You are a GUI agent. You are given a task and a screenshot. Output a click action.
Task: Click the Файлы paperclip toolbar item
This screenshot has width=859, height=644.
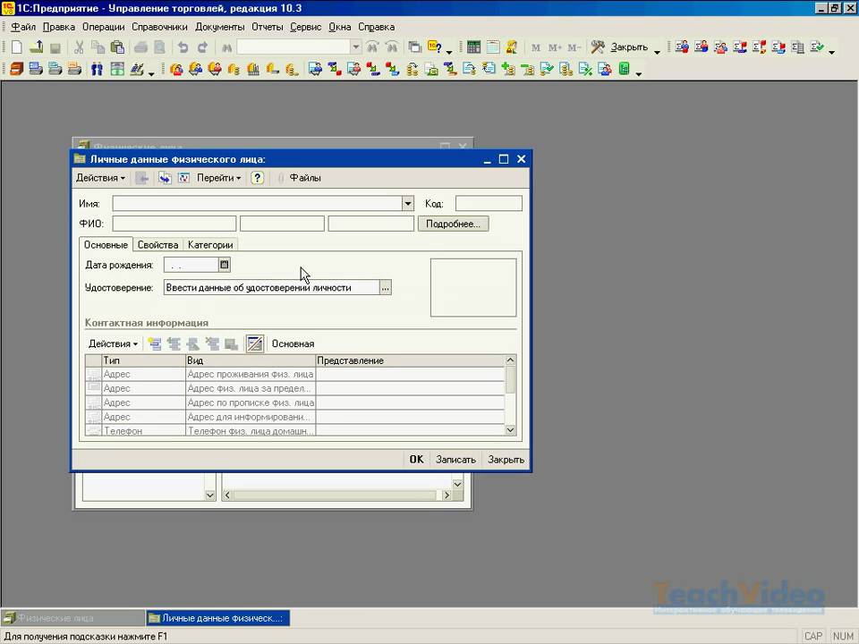click(x=299, y=178)
